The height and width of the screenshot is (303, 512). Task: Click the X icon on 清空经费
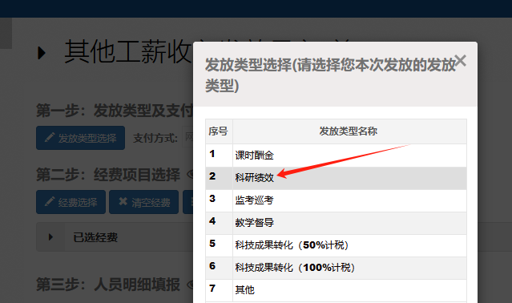tap(123, 201)
